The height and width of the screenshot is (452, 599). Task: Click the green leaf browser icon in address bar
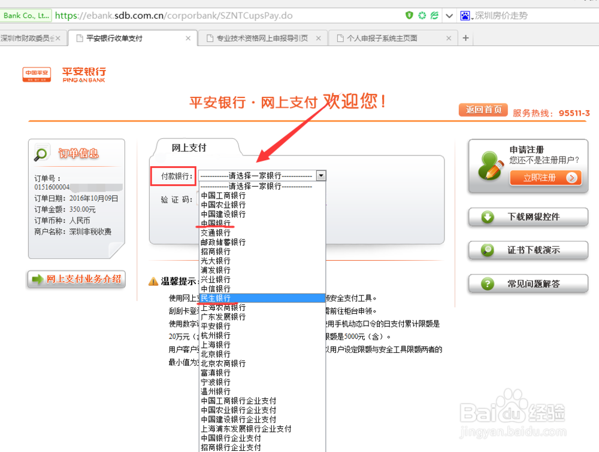[434, 16]
